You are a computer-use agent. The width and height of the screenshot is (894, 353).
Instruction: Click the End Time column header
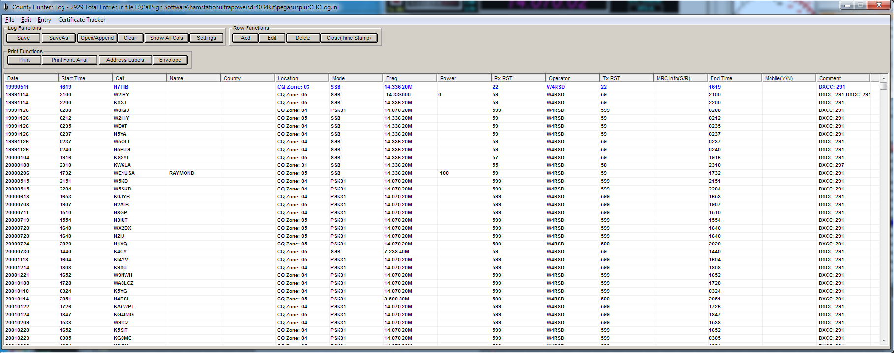(x=735, y=78)
